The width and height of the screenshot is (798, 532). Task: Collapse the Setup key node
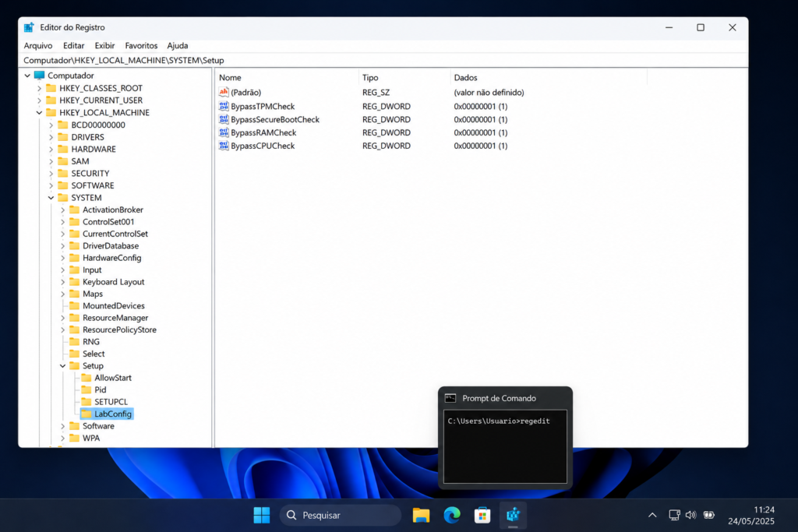click(x=62, y=365)
